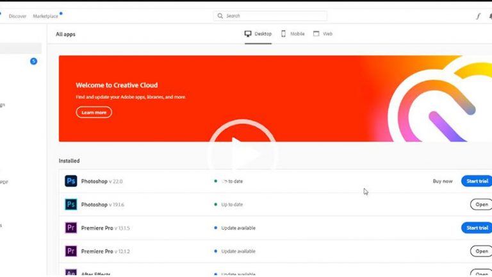Open the Discover tab
This screenshot has width=492, height=277.
(x=17, y=16)
